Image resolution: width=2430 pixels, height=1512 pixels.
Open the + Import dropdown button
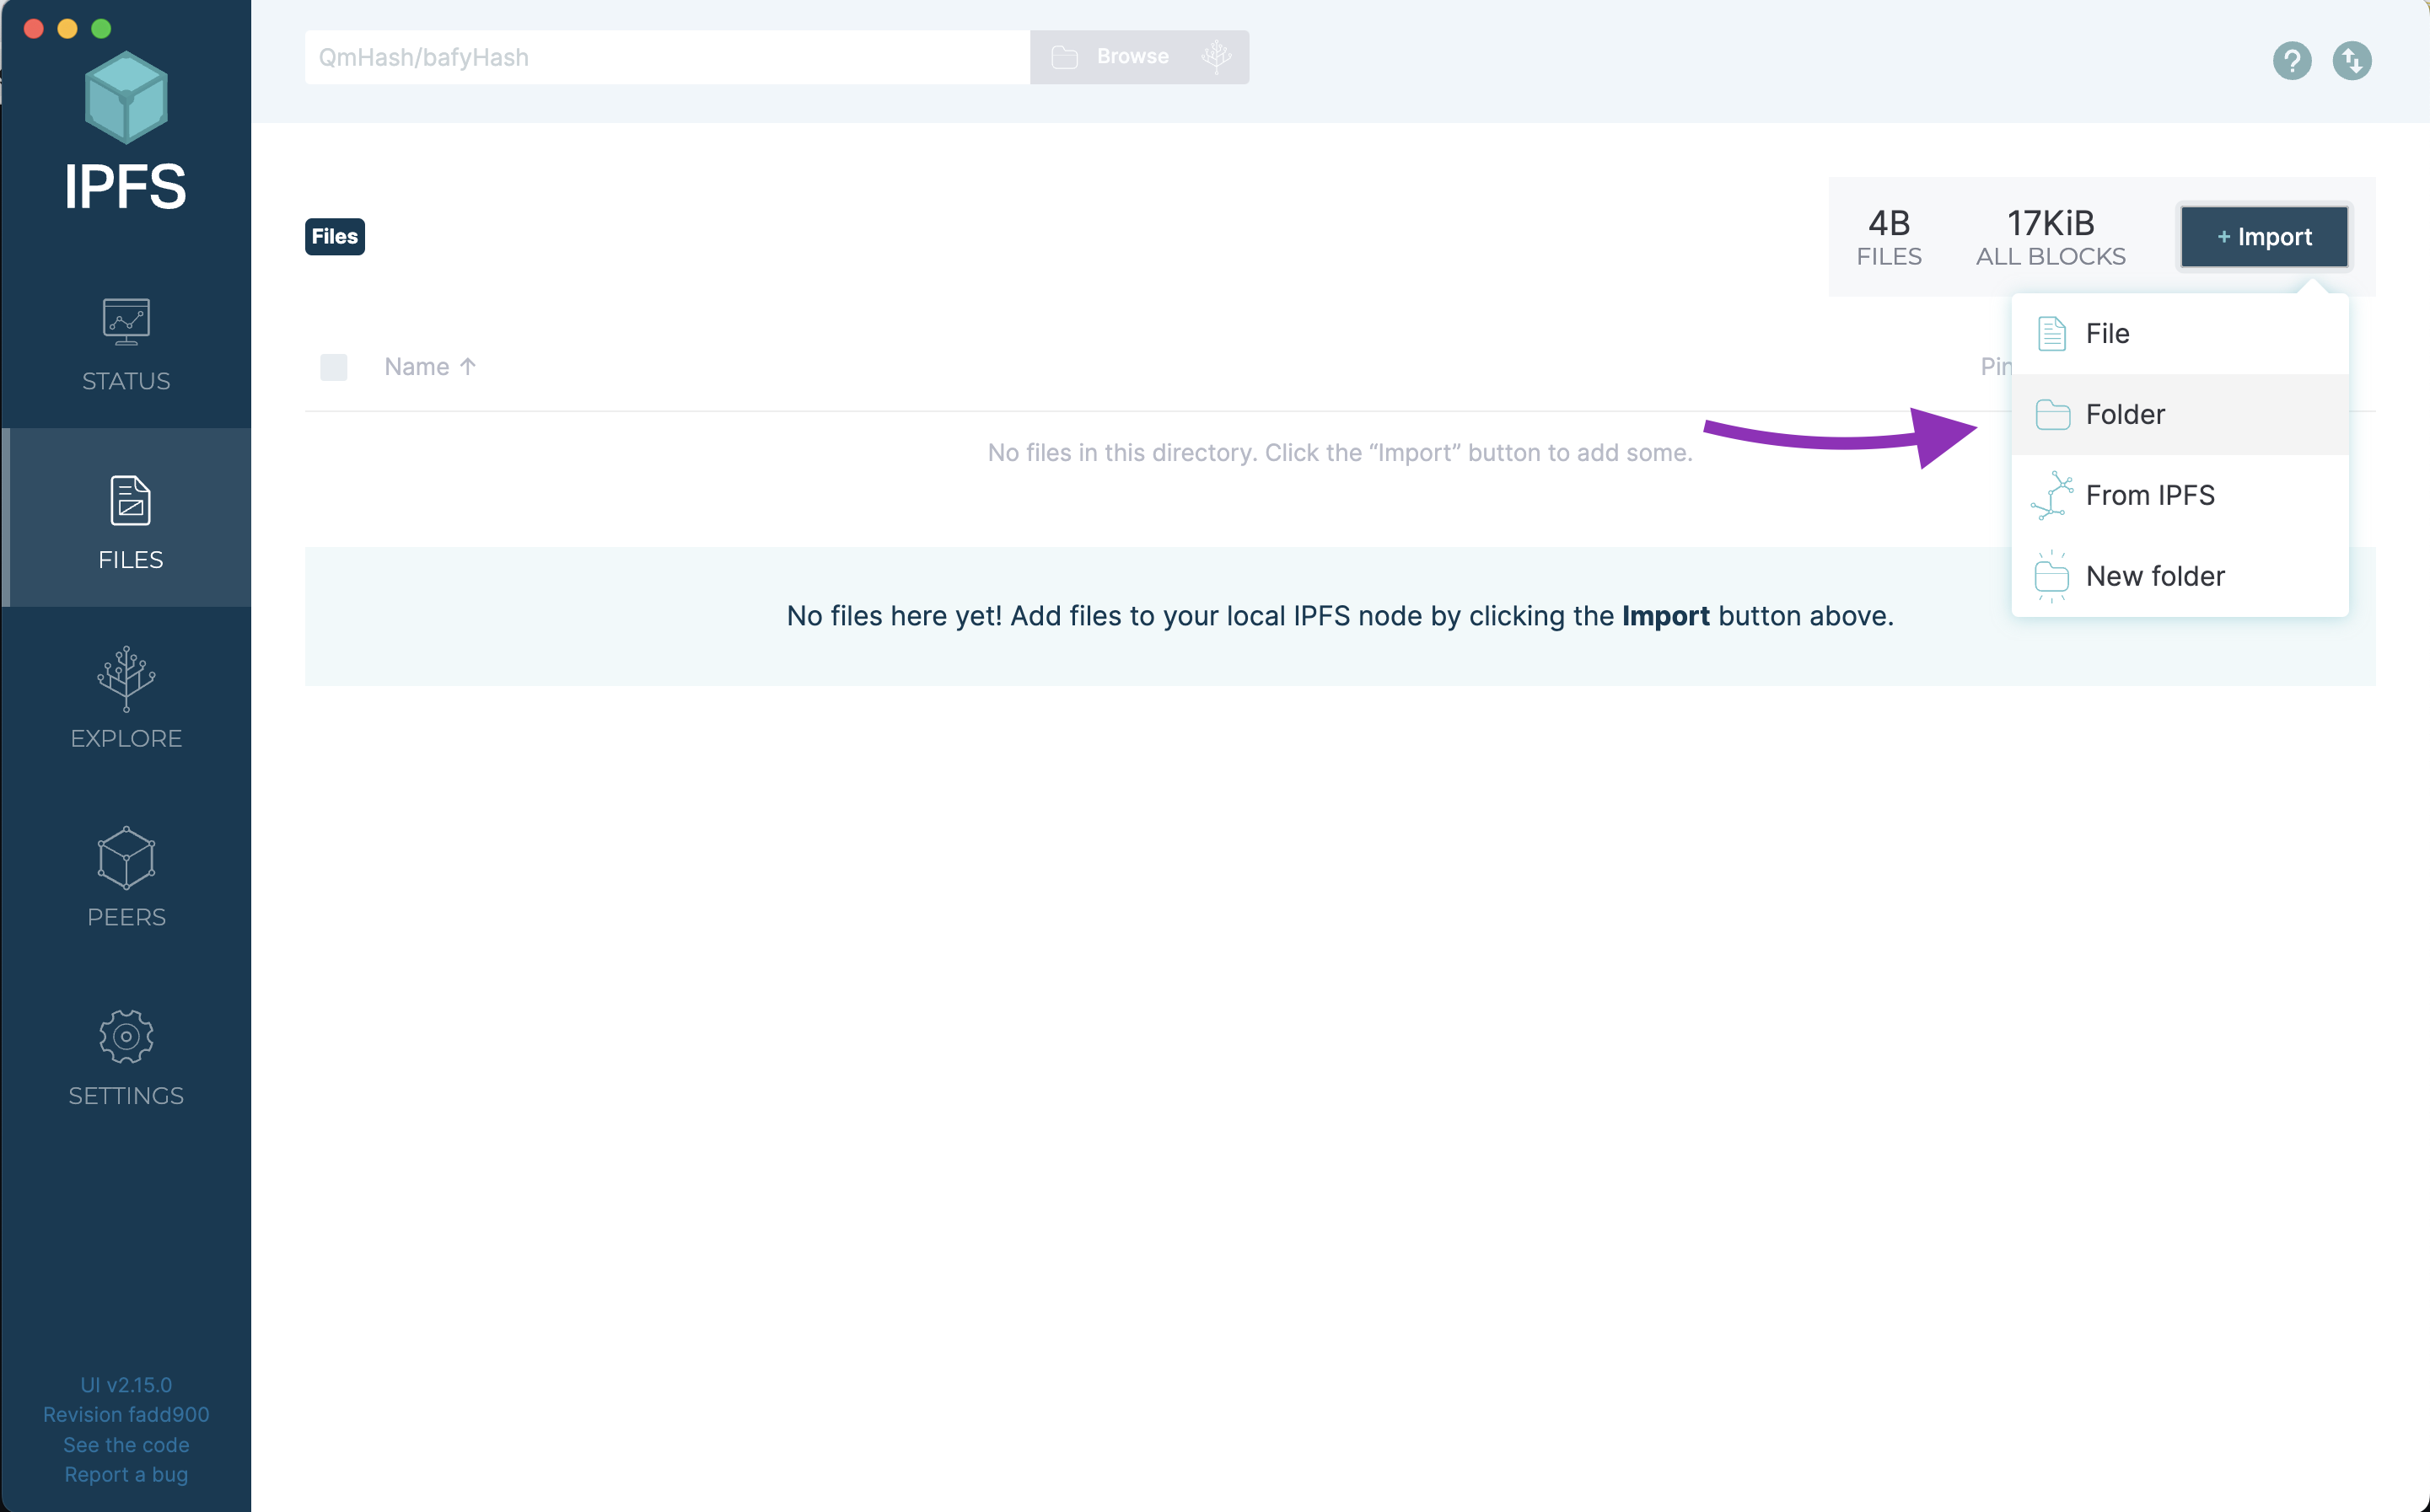click(x=2264, y=237)
